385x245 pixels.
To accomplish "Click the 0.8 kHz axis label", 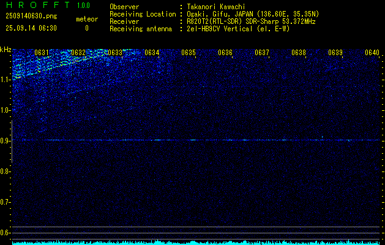I will coord(5,171).
